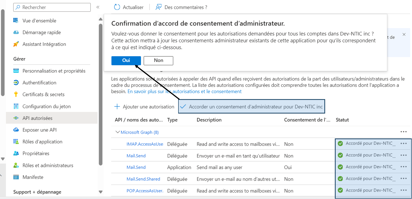
Task: Open the ellipsis menu for the IMAP.AccessAsUser row
Action: (403, 143)
